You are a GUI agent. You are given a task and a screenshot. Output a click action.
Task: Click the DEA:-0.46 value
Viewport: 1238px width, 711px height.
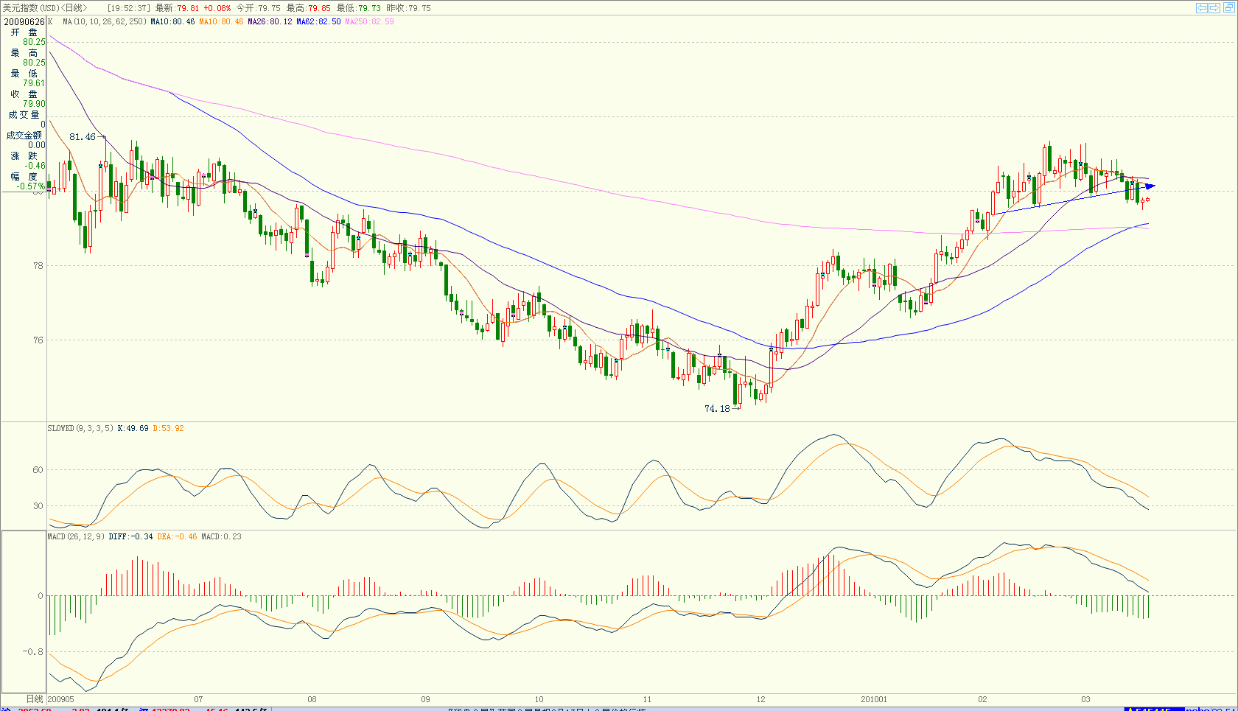click(x=177, y=536)
